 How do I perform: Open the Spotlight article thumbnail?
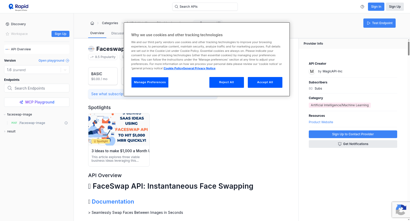[119, 129]
